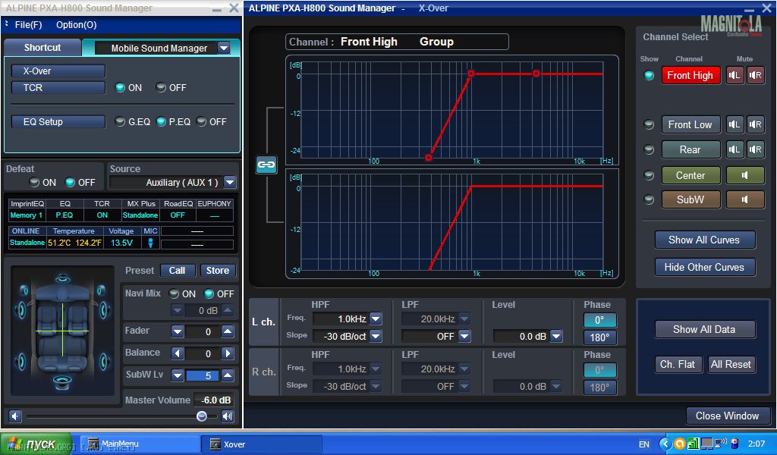Toggle Show indicator for Front Low
Viewport: 777px width, 455px height.
649,125
